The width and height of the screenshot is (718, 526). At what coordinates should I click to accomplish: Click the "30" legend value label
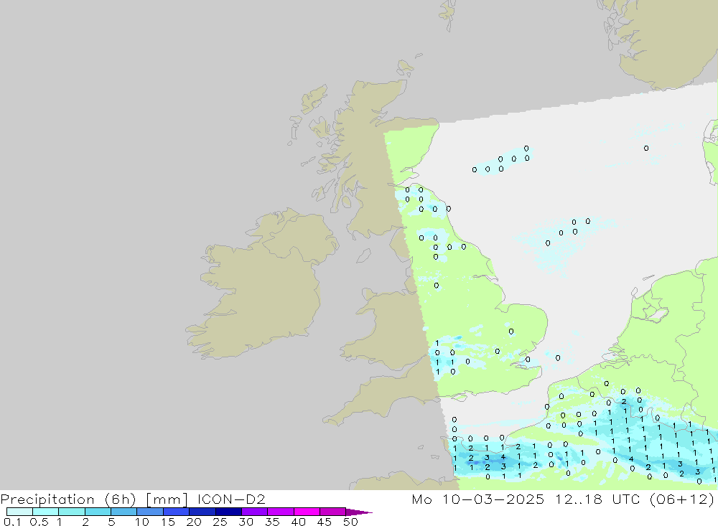point(246,522)
